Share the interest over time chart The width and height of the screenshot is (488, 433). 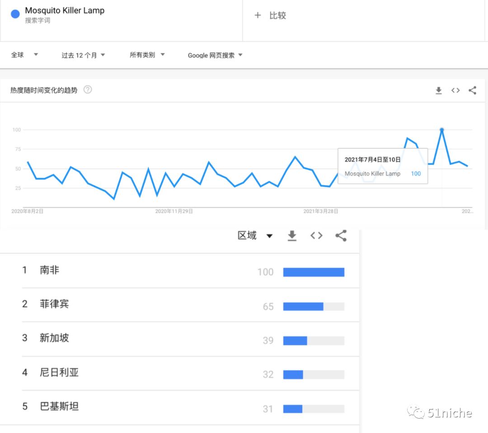(472, 90)
